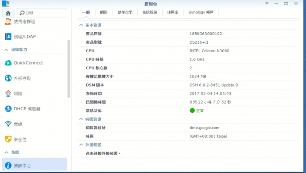
Task: Open the Info Center icon
Action: pos(8,165)
